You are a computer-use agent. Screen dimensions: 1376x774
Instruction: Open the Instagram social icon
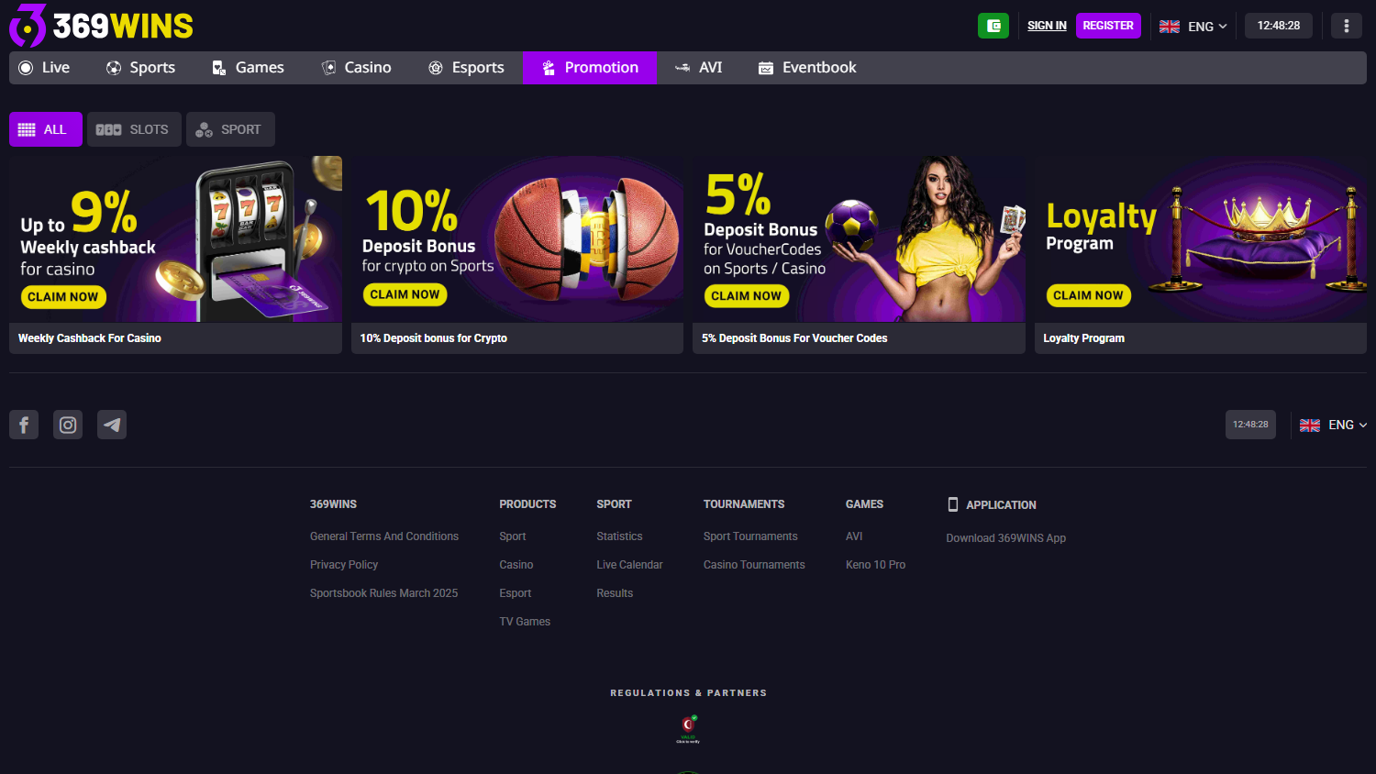(68, 425)
